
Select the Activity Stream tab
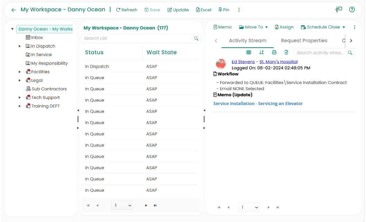pyautogui.click(x=248, y=40)
